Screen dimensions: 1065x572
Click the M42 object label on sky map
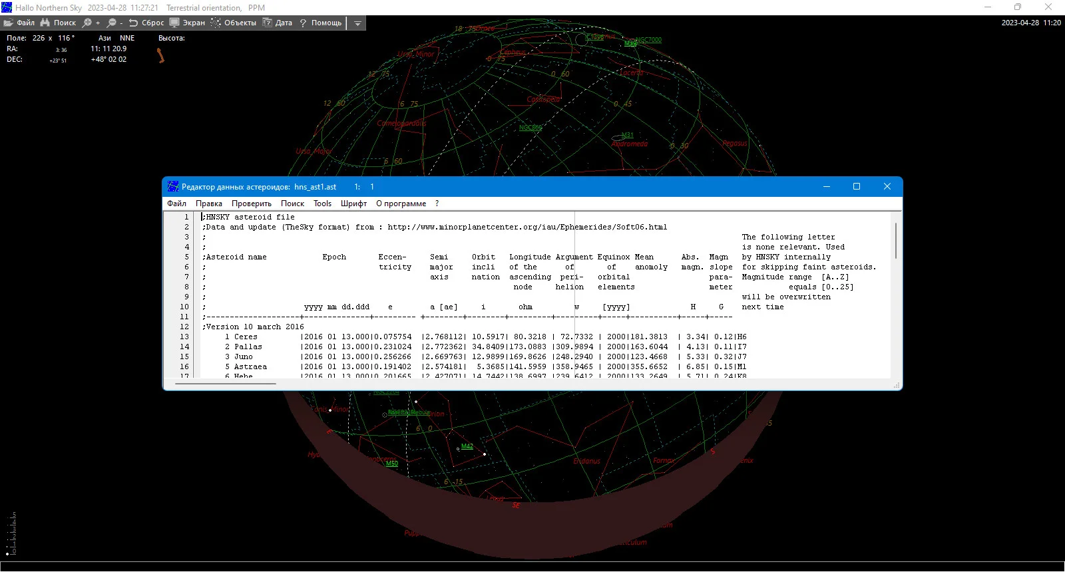[x=467, y=446]
